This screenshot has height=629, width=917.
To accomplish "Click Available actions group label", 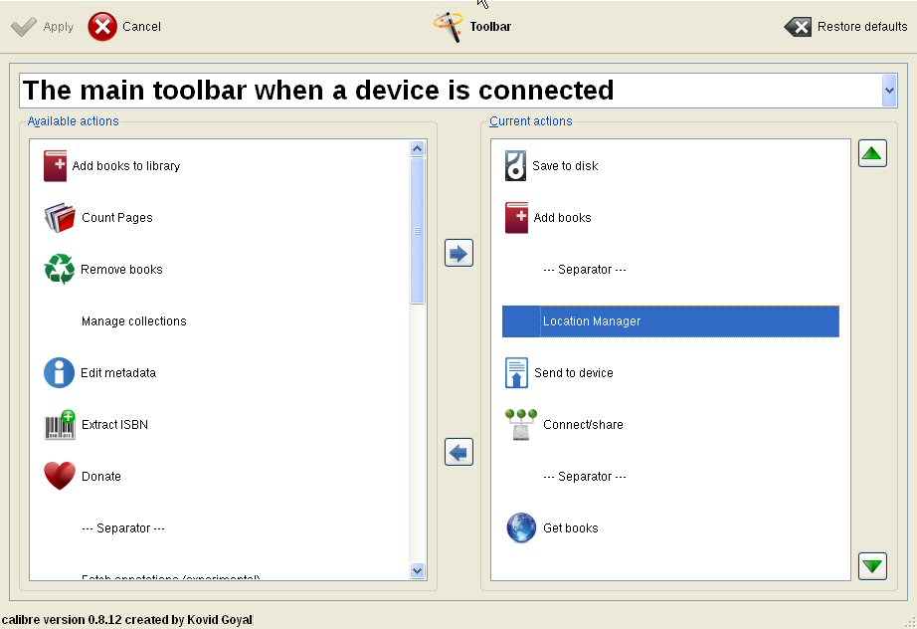I will (x=74, y=121).
